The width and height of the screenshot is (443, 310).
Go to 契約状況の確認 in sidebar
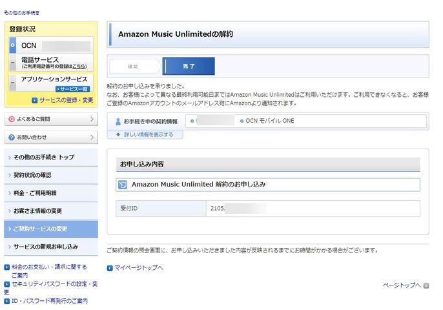50,175
